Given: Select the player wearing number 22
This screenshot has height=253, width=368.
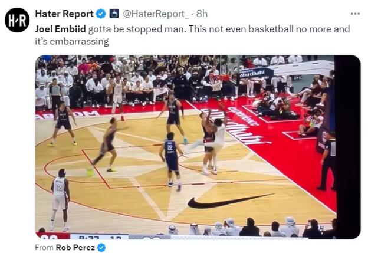Looking at the screenshot, I should (171, 159).
